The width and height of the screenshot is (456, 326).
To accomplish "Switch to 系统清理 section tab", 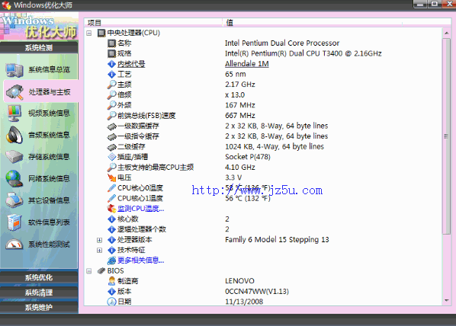I will [x=39, y=292].
